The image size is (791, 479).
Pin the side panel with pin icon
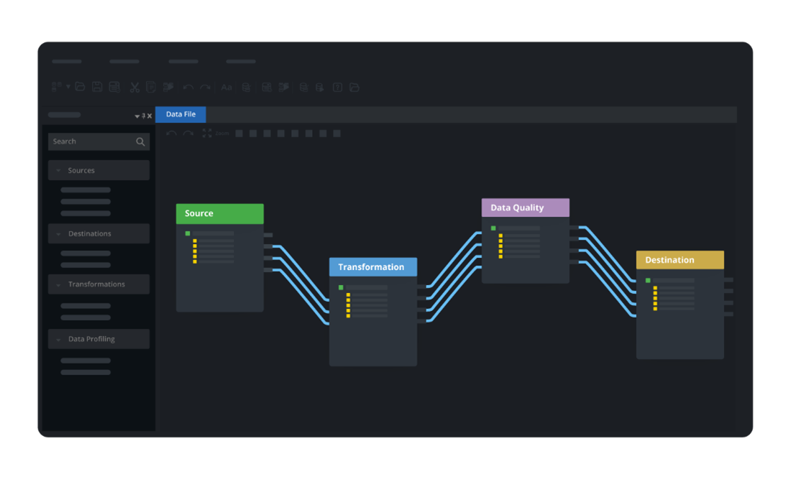pos(143,116)
